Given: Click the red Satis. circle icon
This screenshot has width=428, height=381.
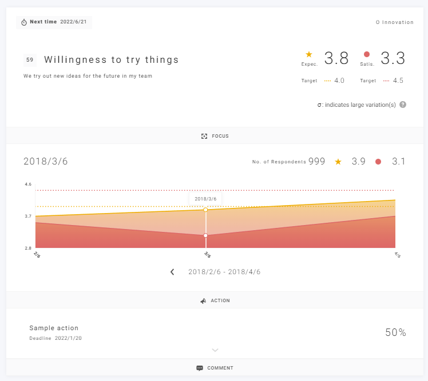Looking at the screenshot, I should click(x=367, y=54).
